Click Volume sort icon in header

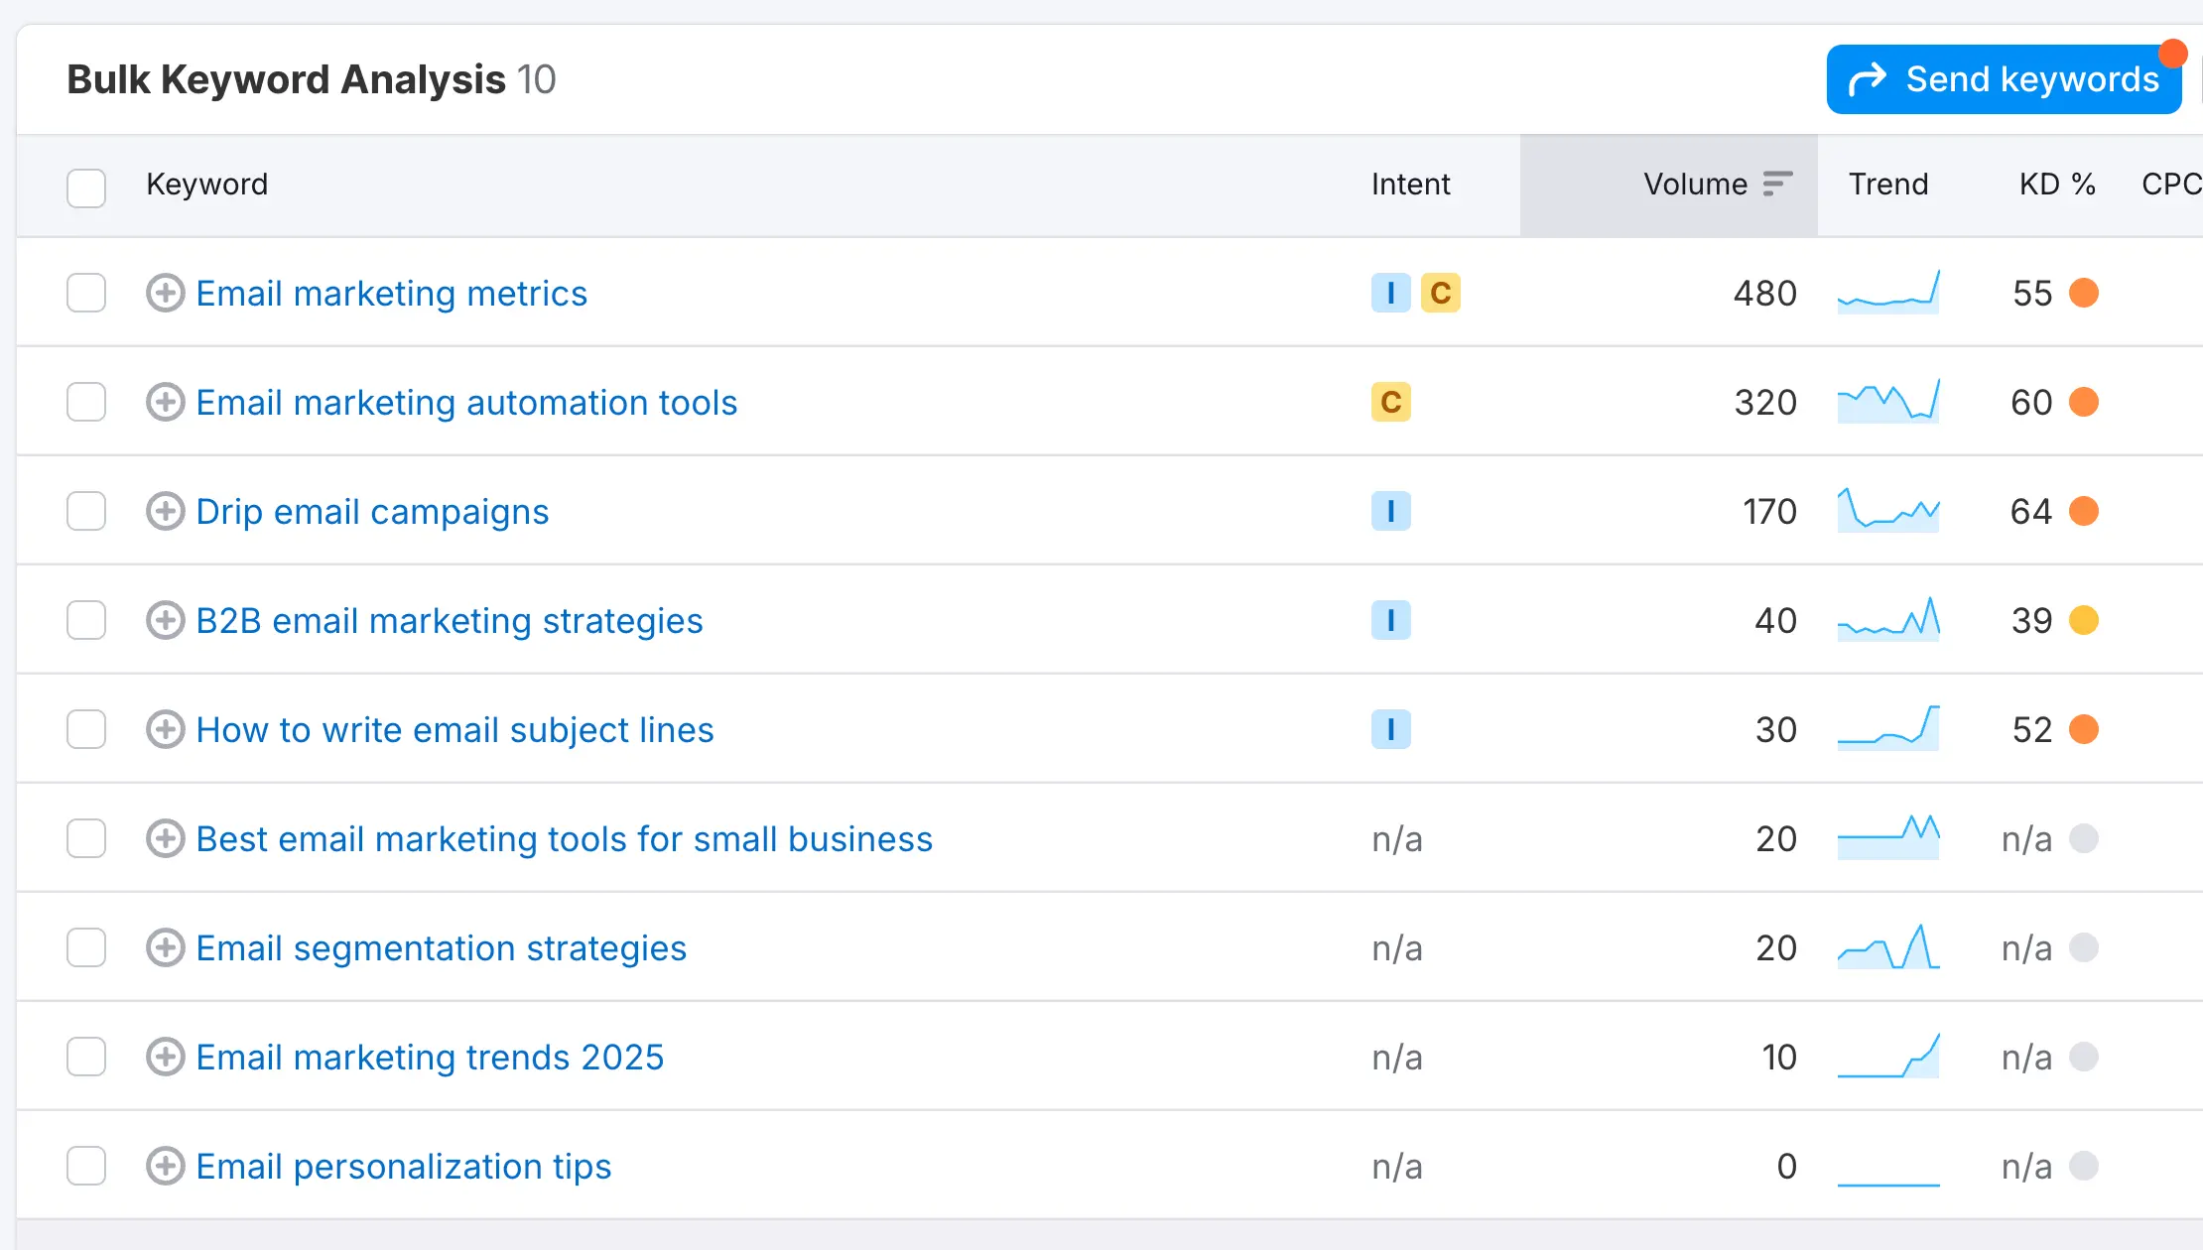[1777, 185]
